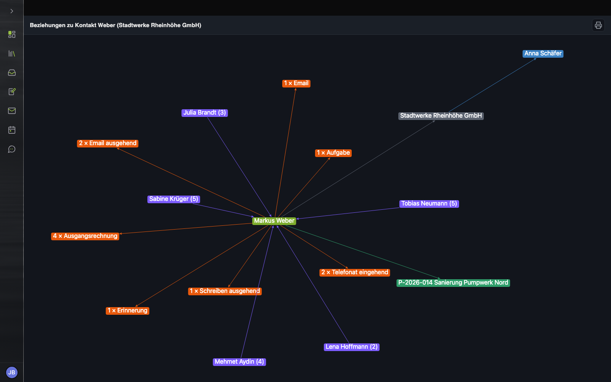Click the '1 × Erinnerung' node

pos(128,311)
